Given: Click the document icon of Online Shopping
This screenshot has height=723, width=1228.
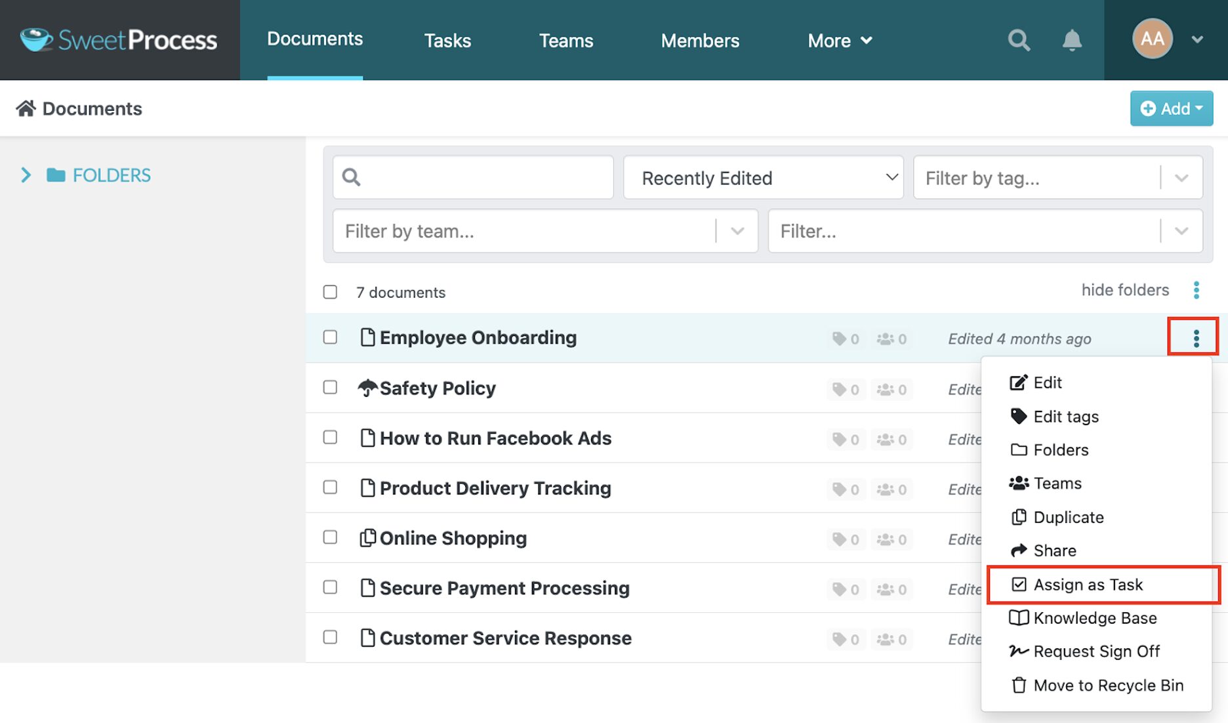Looking at the screenshot, I should point(367,537).
